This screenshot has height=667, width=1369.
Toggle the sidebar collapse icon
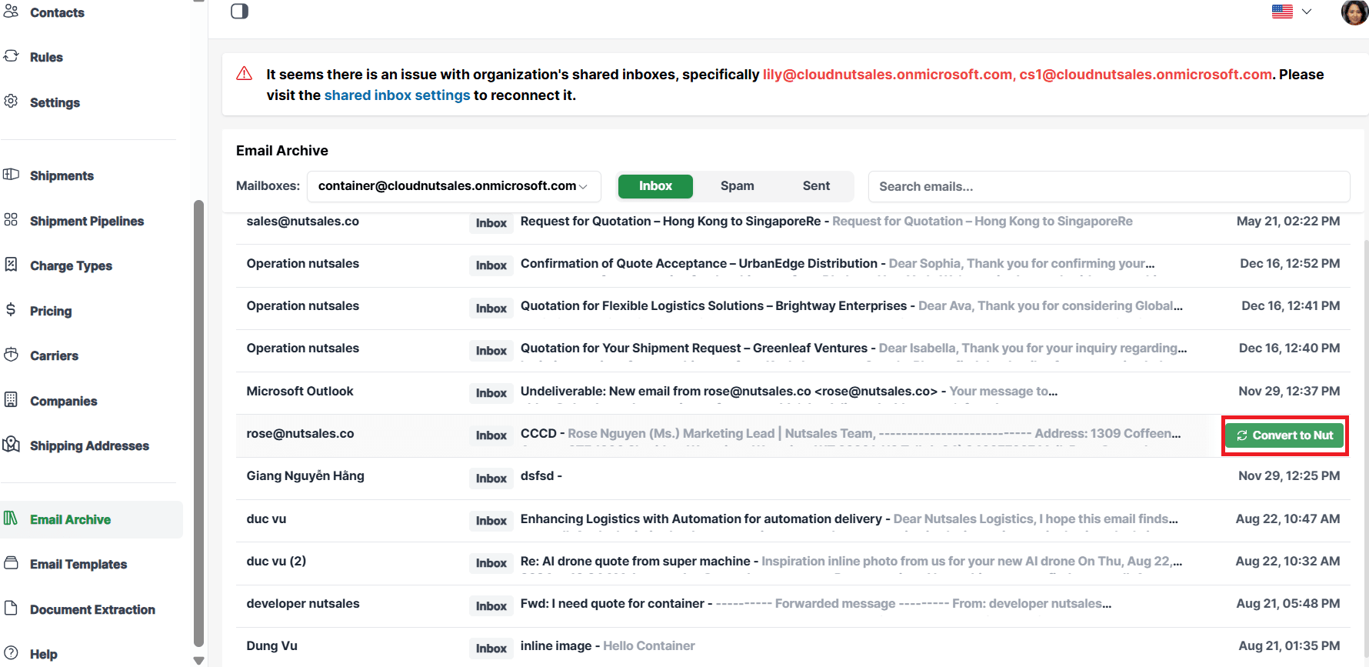(x=239, y=11)
